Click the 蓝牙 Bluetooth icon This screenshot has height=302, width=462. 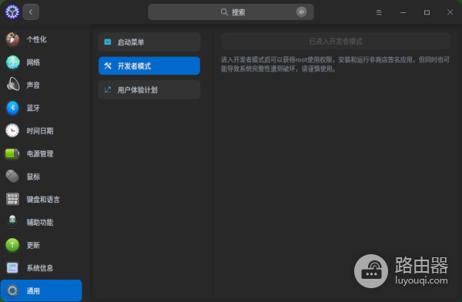[12, 108]
